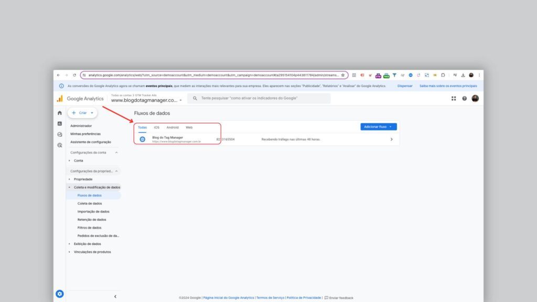Open Termos de Serviço footer link

click(x=270, y=298)
